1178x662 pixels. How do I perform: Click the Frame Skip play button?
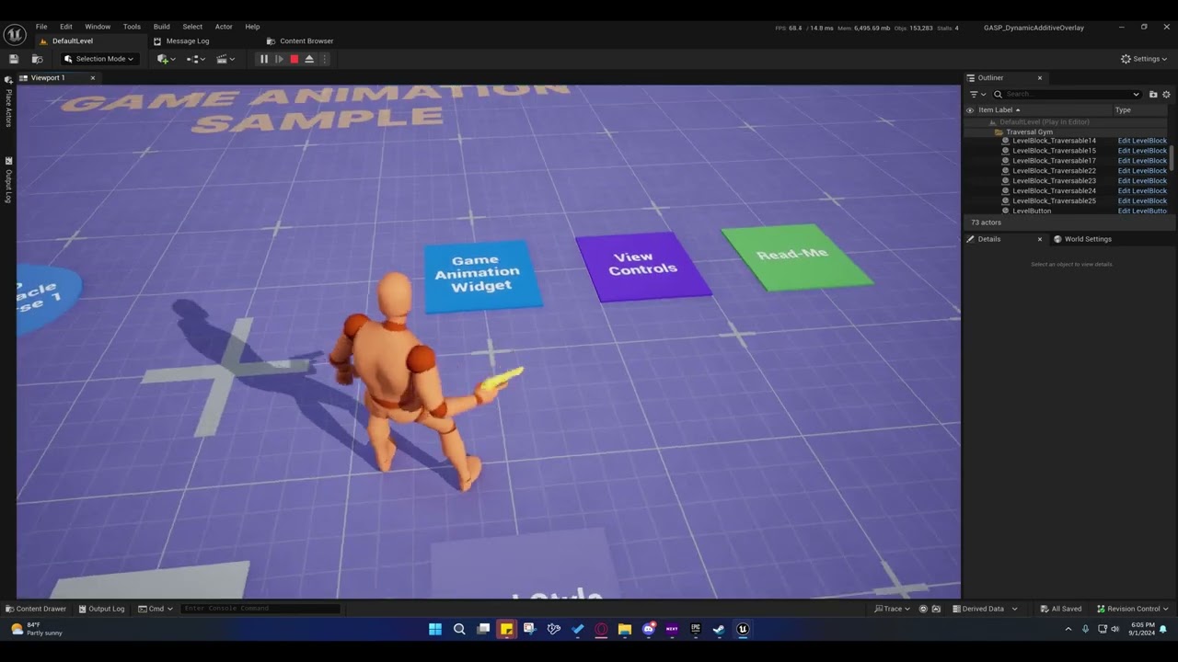tap(279, 59)
